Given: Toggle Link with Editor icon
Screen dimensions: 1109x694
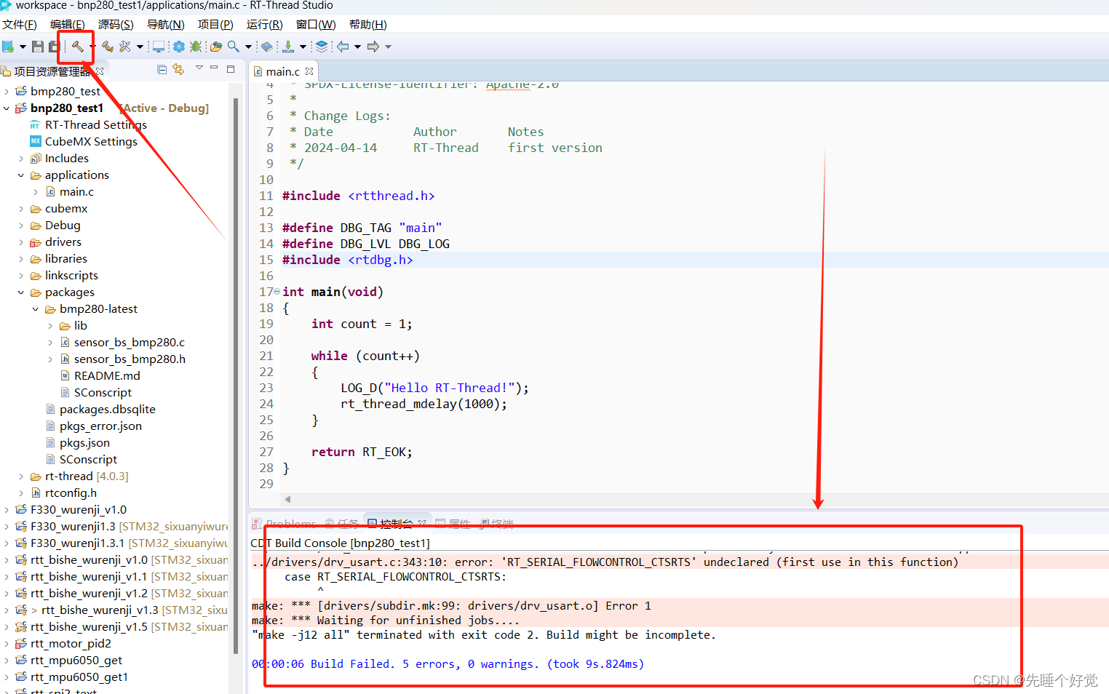Looking at the screenshot, I should 178,69.
